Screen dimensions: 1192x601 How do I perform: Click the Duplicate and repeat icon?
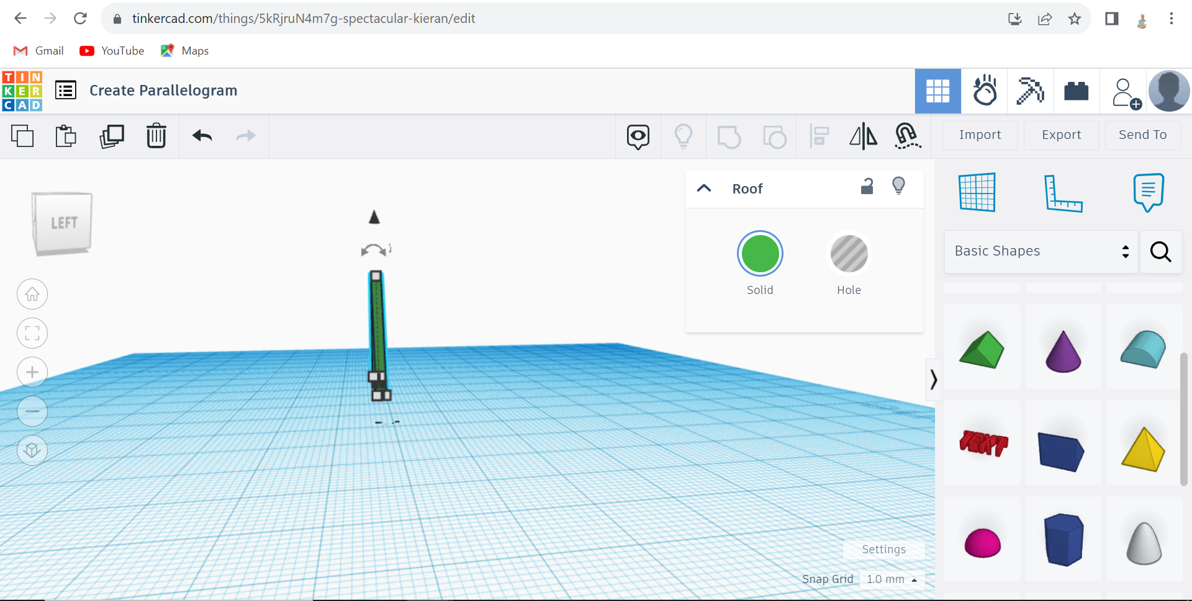coord(112,136)
